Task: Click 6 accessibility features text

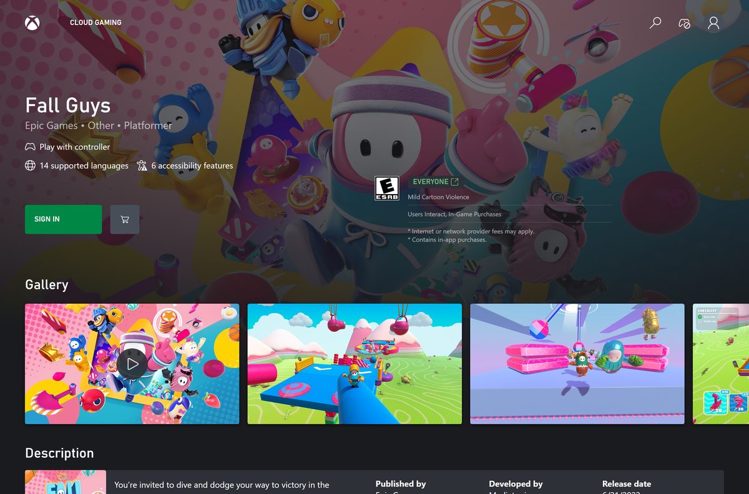Action: pos(192,166)
